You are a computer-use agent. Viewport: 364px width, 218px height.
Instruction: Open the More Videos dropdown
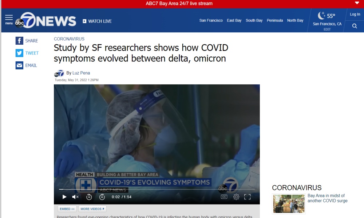click(x=92, y=209)
